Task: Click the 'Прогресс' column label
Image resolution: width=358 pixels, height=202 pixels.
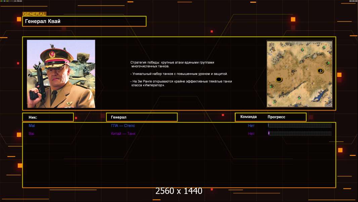Action: click(x=276, y=117)
